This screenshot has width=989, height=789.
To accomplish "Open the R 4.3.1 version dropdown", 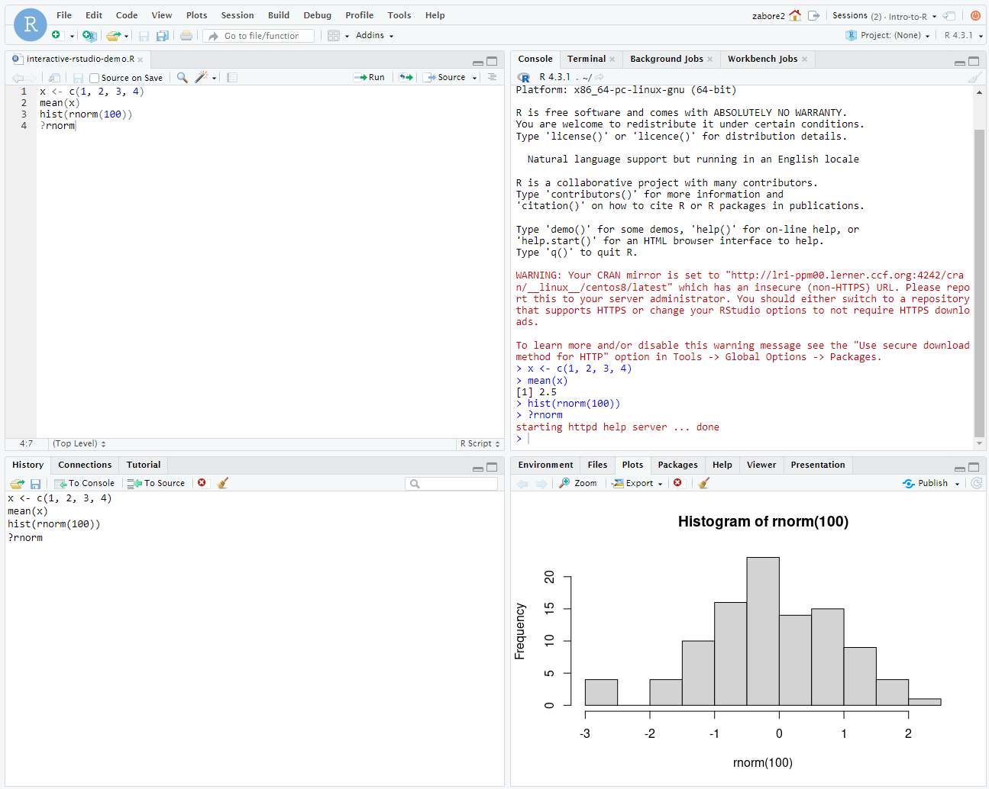I will pos(963,35).
